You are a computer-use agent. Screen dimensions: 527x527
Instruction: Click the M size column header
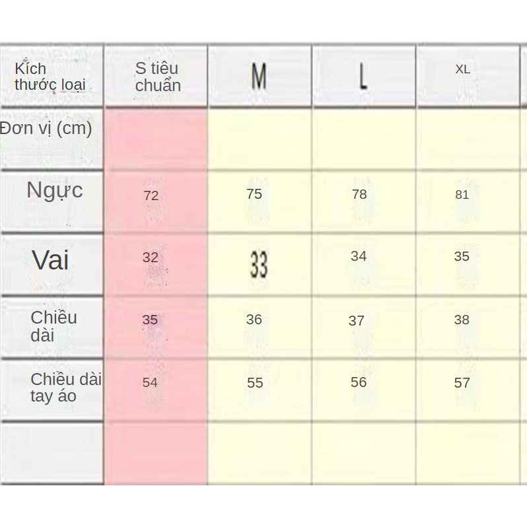(x=259, y=77)
